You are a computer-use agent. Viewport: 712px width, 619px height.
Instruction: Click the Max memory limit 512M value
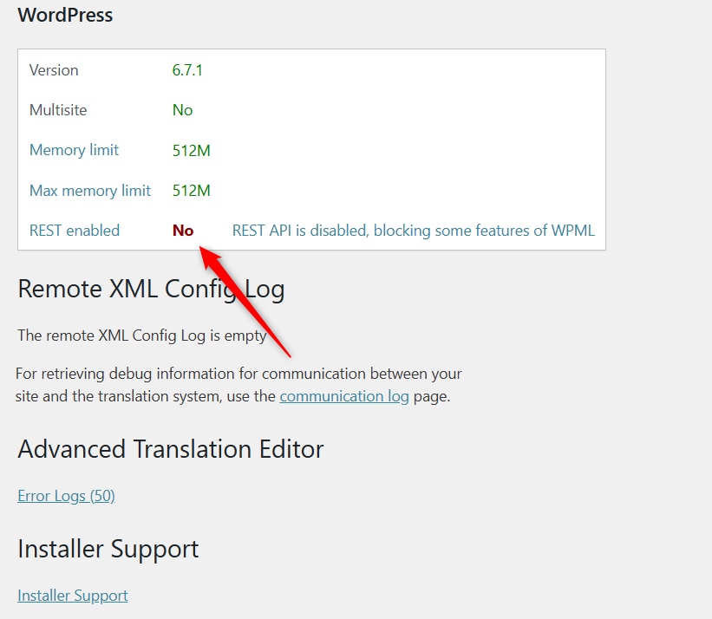(191, 191)
